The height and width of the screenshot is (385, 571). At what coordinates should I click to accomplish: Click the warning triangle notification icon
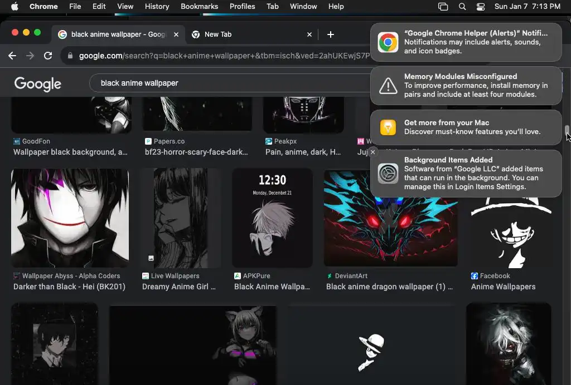388,86
